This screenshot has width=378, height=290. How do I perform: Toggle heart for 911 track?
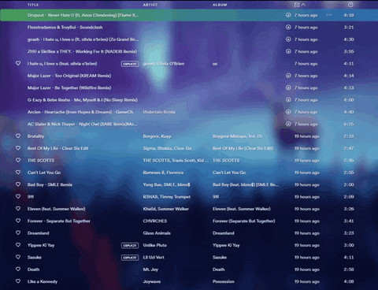point(18,196)
